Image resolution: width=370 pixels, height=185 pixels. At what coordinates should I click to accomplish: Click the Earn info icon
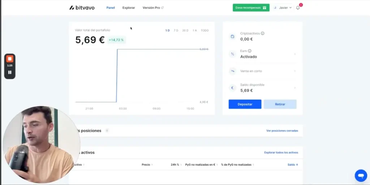pyautogui.click(x=250, y=51)
